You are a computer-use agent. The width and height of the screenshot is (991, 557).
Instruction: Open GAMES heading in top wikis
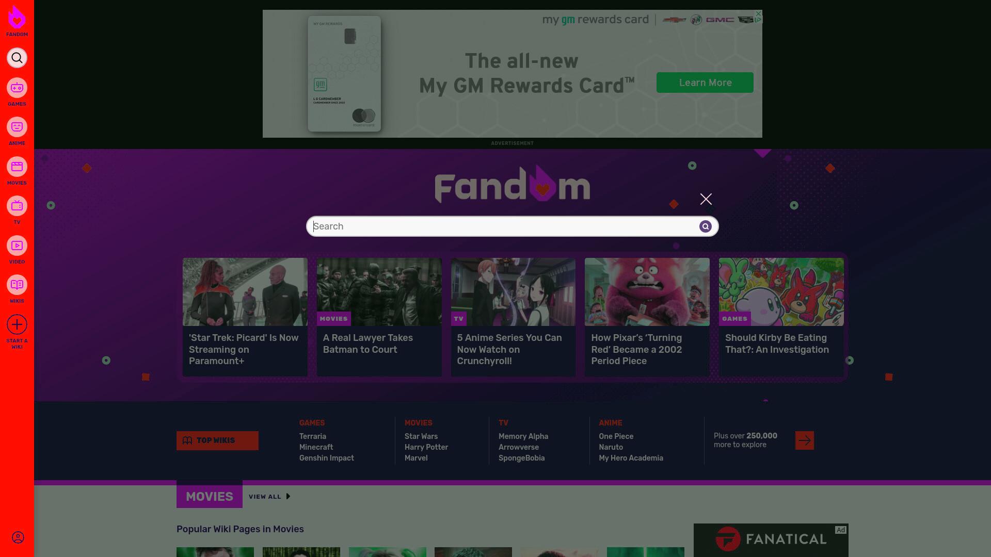[x=312, y=423]
